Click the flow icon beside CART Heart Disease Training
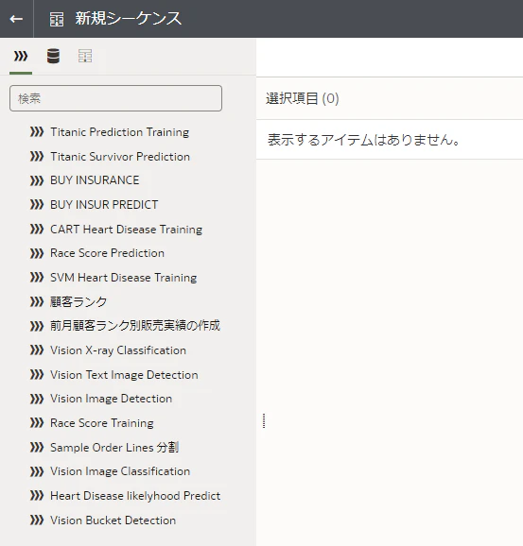The height and width of the screenshot is (546, 523). (37, 230)
